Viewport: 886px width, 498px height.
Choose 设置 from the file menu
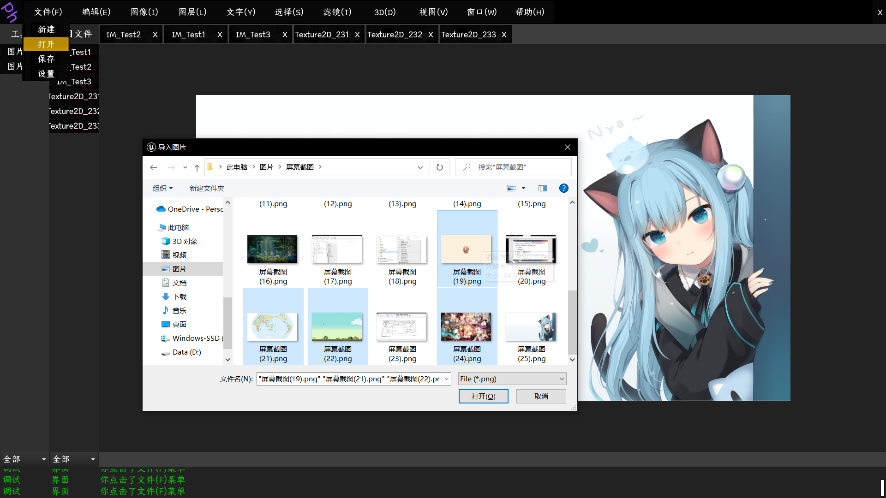pos(46,74)
